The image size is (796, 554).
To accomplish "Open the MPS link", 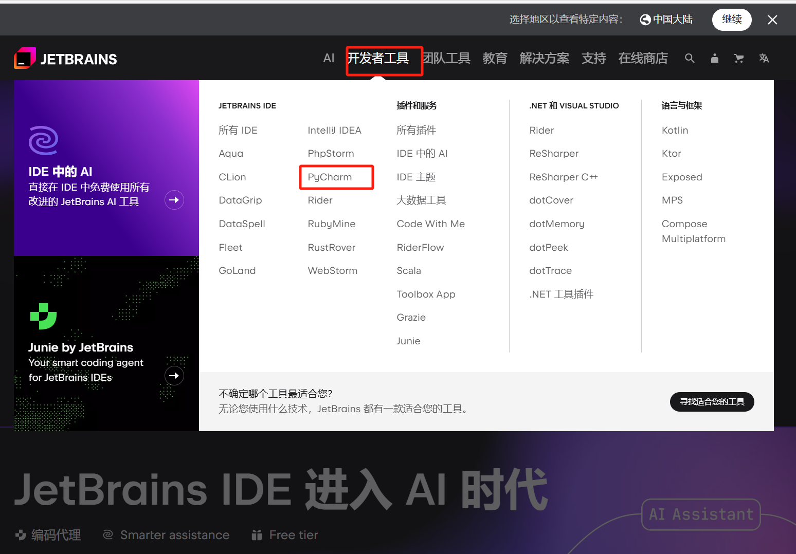I will coord(672,200).
